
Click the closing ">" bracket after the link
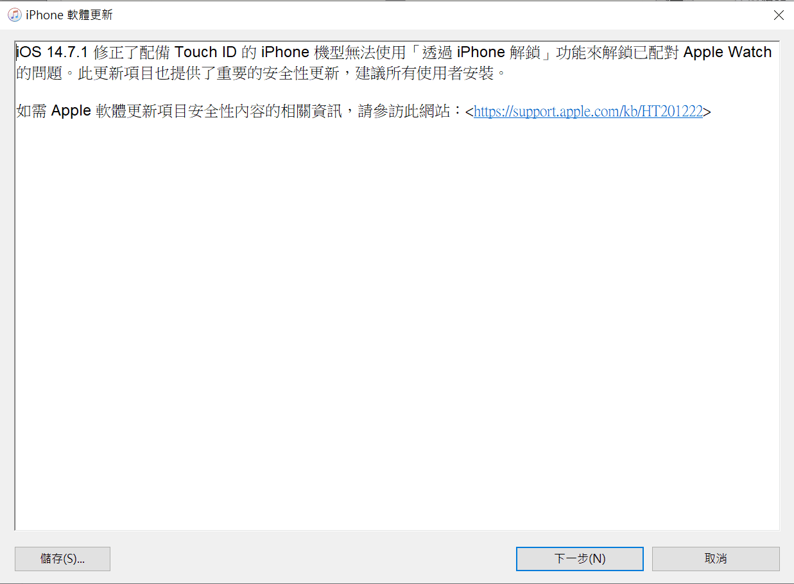coord(707,112)
